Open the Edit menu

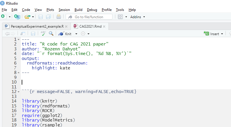14,10
